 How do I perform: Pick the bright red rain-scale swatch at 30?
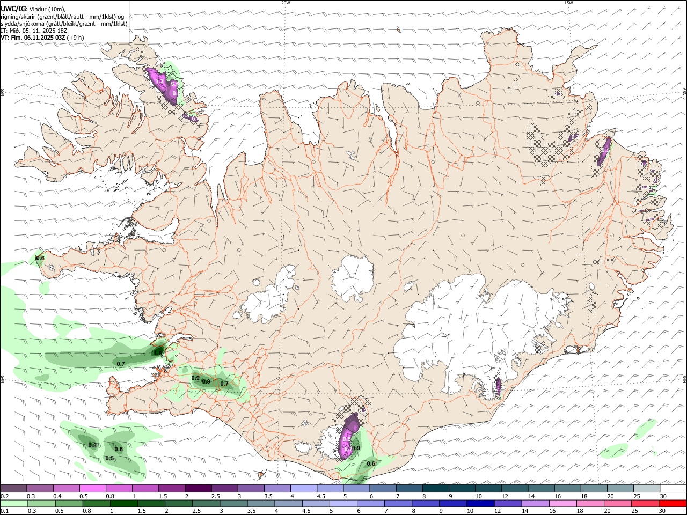[673, 504]
